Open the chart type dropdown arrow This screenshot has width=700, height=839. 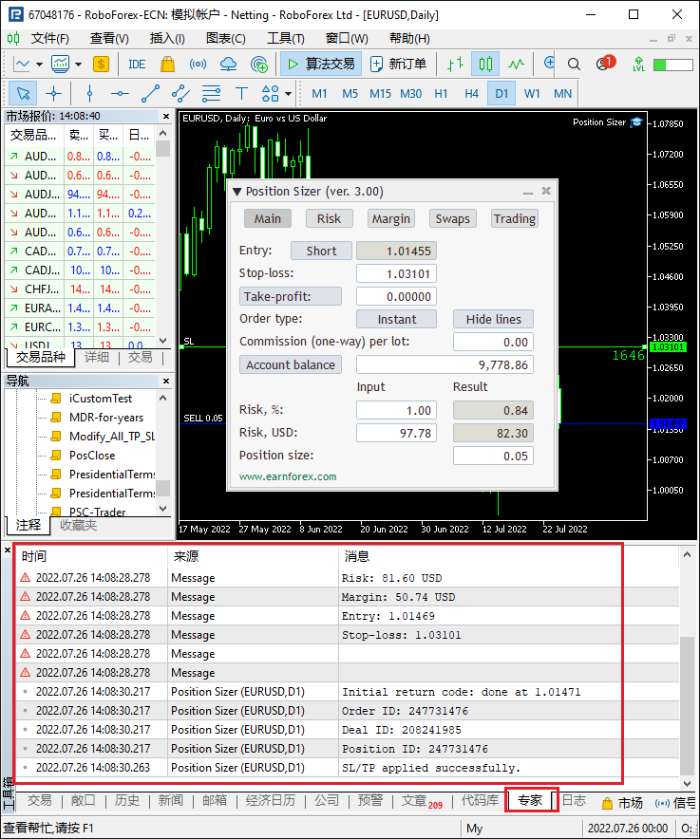[39, 65]
